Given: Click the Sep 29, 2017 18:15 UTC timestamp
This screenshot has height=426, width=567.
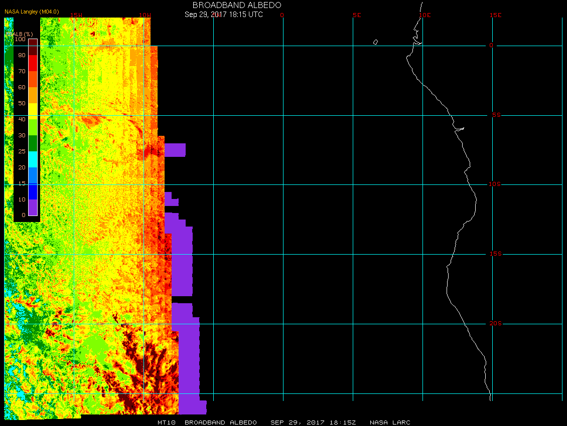Looking at the screenshot, I should (223, 15).
